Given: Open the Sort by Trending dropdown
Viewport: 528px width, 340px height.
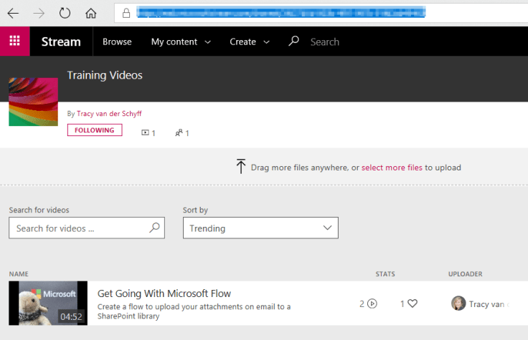Looking at the screenshot, I should [x=260, y=228].
